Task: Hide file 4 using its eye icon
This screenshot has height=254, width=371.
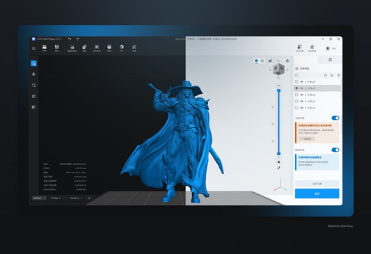Action: point(301,101)
